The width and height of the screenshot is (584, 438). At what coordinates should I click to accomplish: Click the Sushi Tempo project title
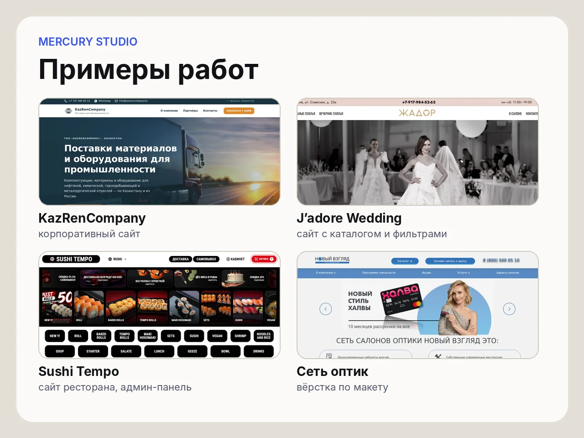tap(78, 371)
